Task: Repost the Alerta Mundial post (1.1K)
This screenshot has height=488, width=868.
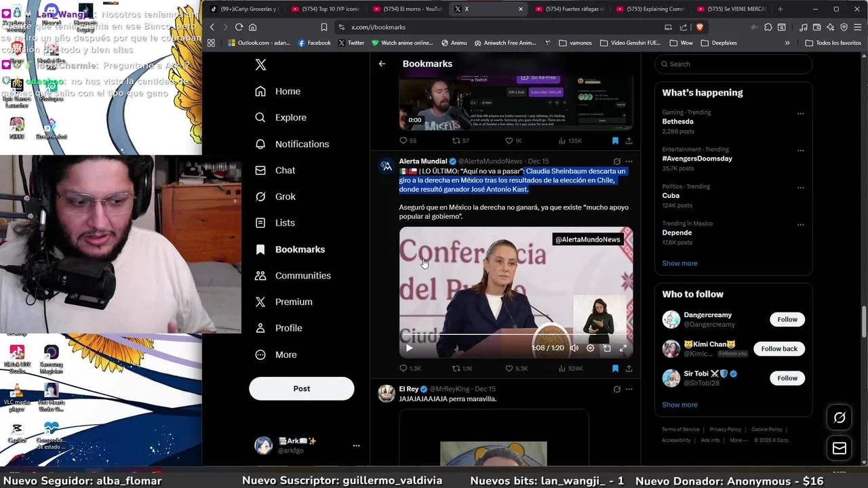Action: (x=462, y=368)
